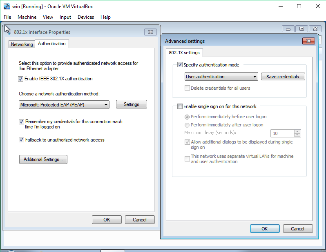Check separate virtual LANs option
The width and height of the screenshot is (326, 252).
point(187,159)
